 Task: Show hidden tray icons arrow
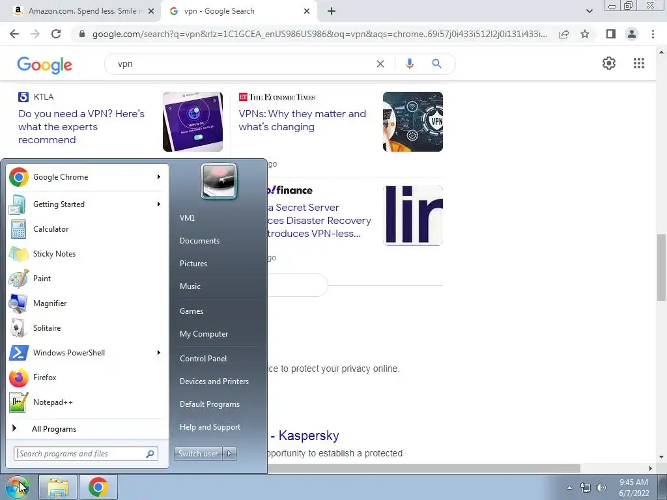(569, 488)
